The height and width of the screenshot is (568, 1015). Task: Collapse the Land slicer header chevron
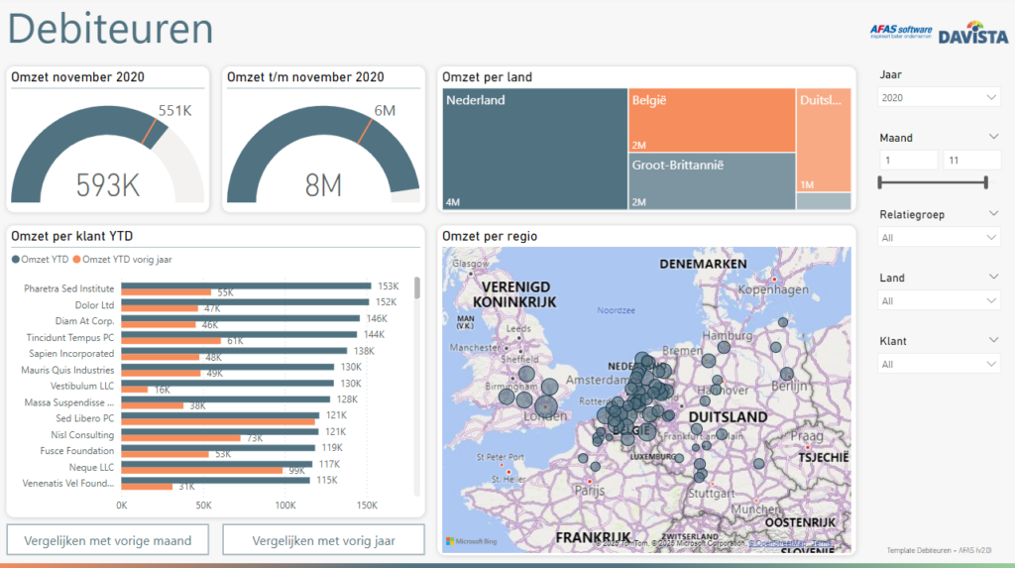coord(993,277)
